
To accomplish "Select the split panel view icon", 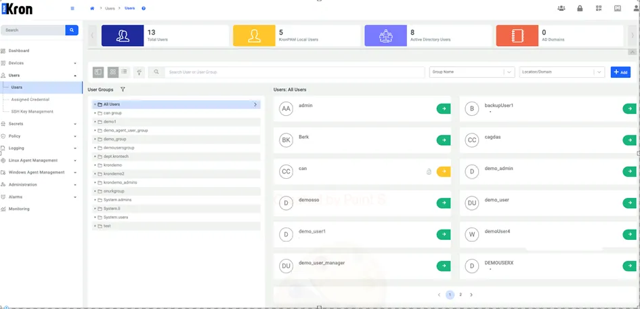I will [x=98, y=73].
